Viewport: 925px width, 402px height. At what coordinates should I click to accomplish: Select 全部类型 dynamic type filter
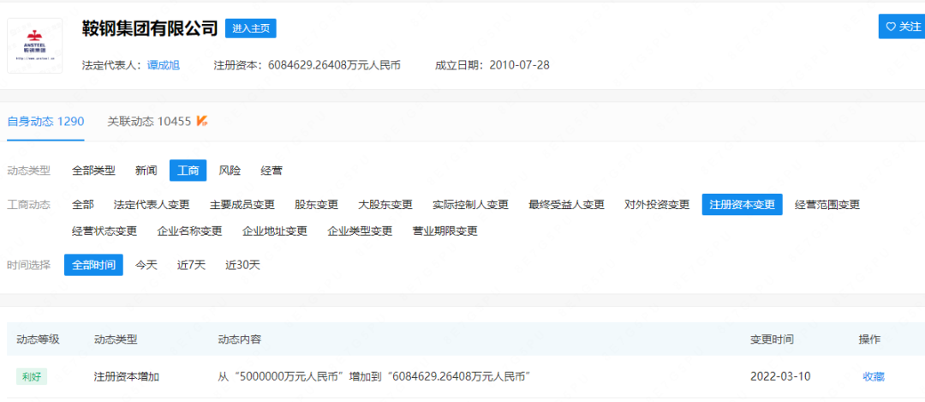tap(93, 171)
